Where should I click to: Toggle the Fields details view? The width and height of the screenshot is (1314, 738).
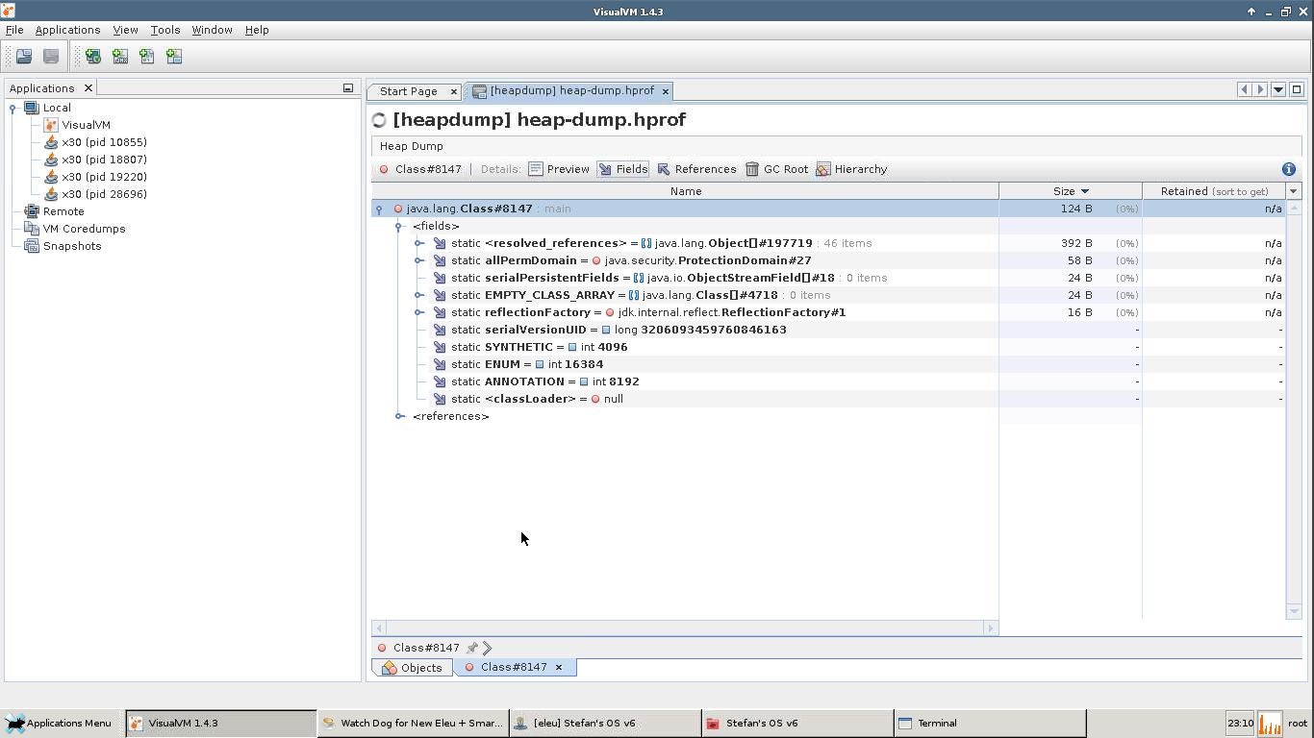click(622, 169)
